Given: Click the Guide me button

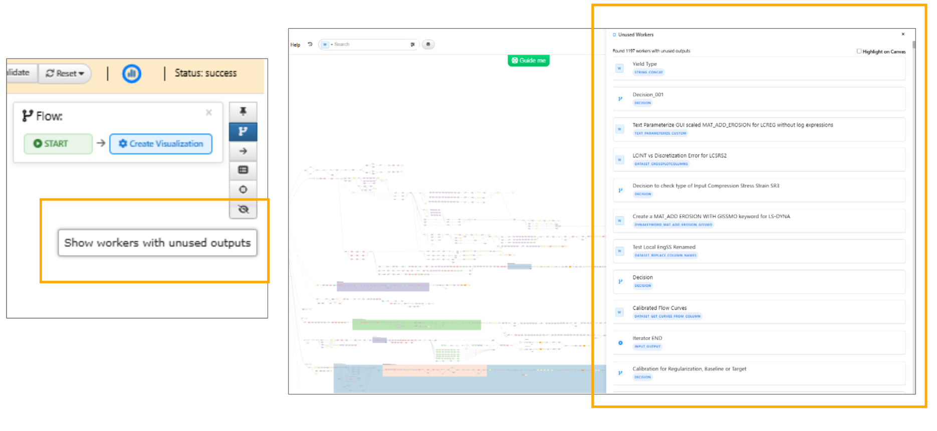Looking at the screenshot, I should pyautogui.click(x=528, y=61).
